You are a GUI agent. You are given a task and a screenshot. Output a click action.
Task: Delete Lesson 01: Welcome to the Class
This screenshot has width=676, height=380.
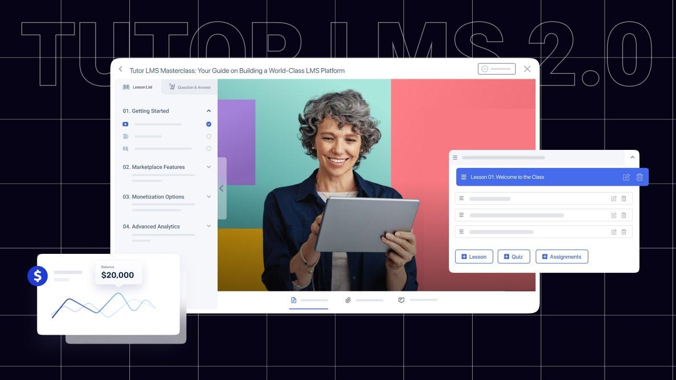(640, 177)
